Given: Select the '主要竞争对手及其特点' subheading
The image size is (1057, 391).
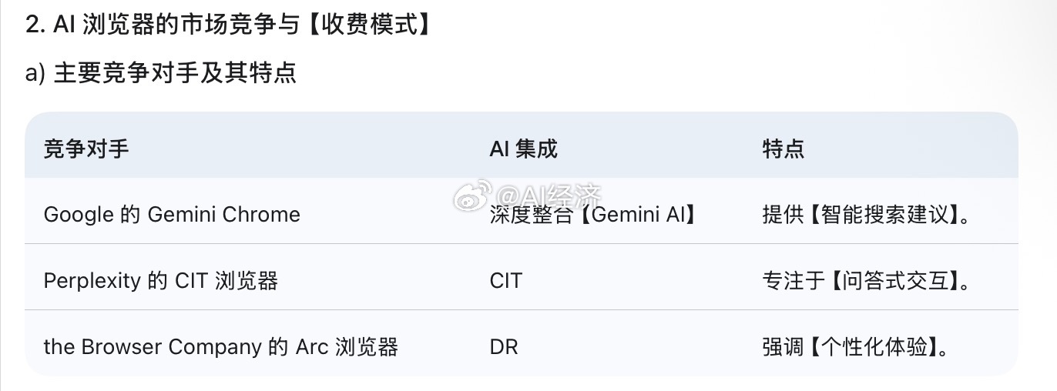Looking at the screenshot, I should tap(174, 73).
